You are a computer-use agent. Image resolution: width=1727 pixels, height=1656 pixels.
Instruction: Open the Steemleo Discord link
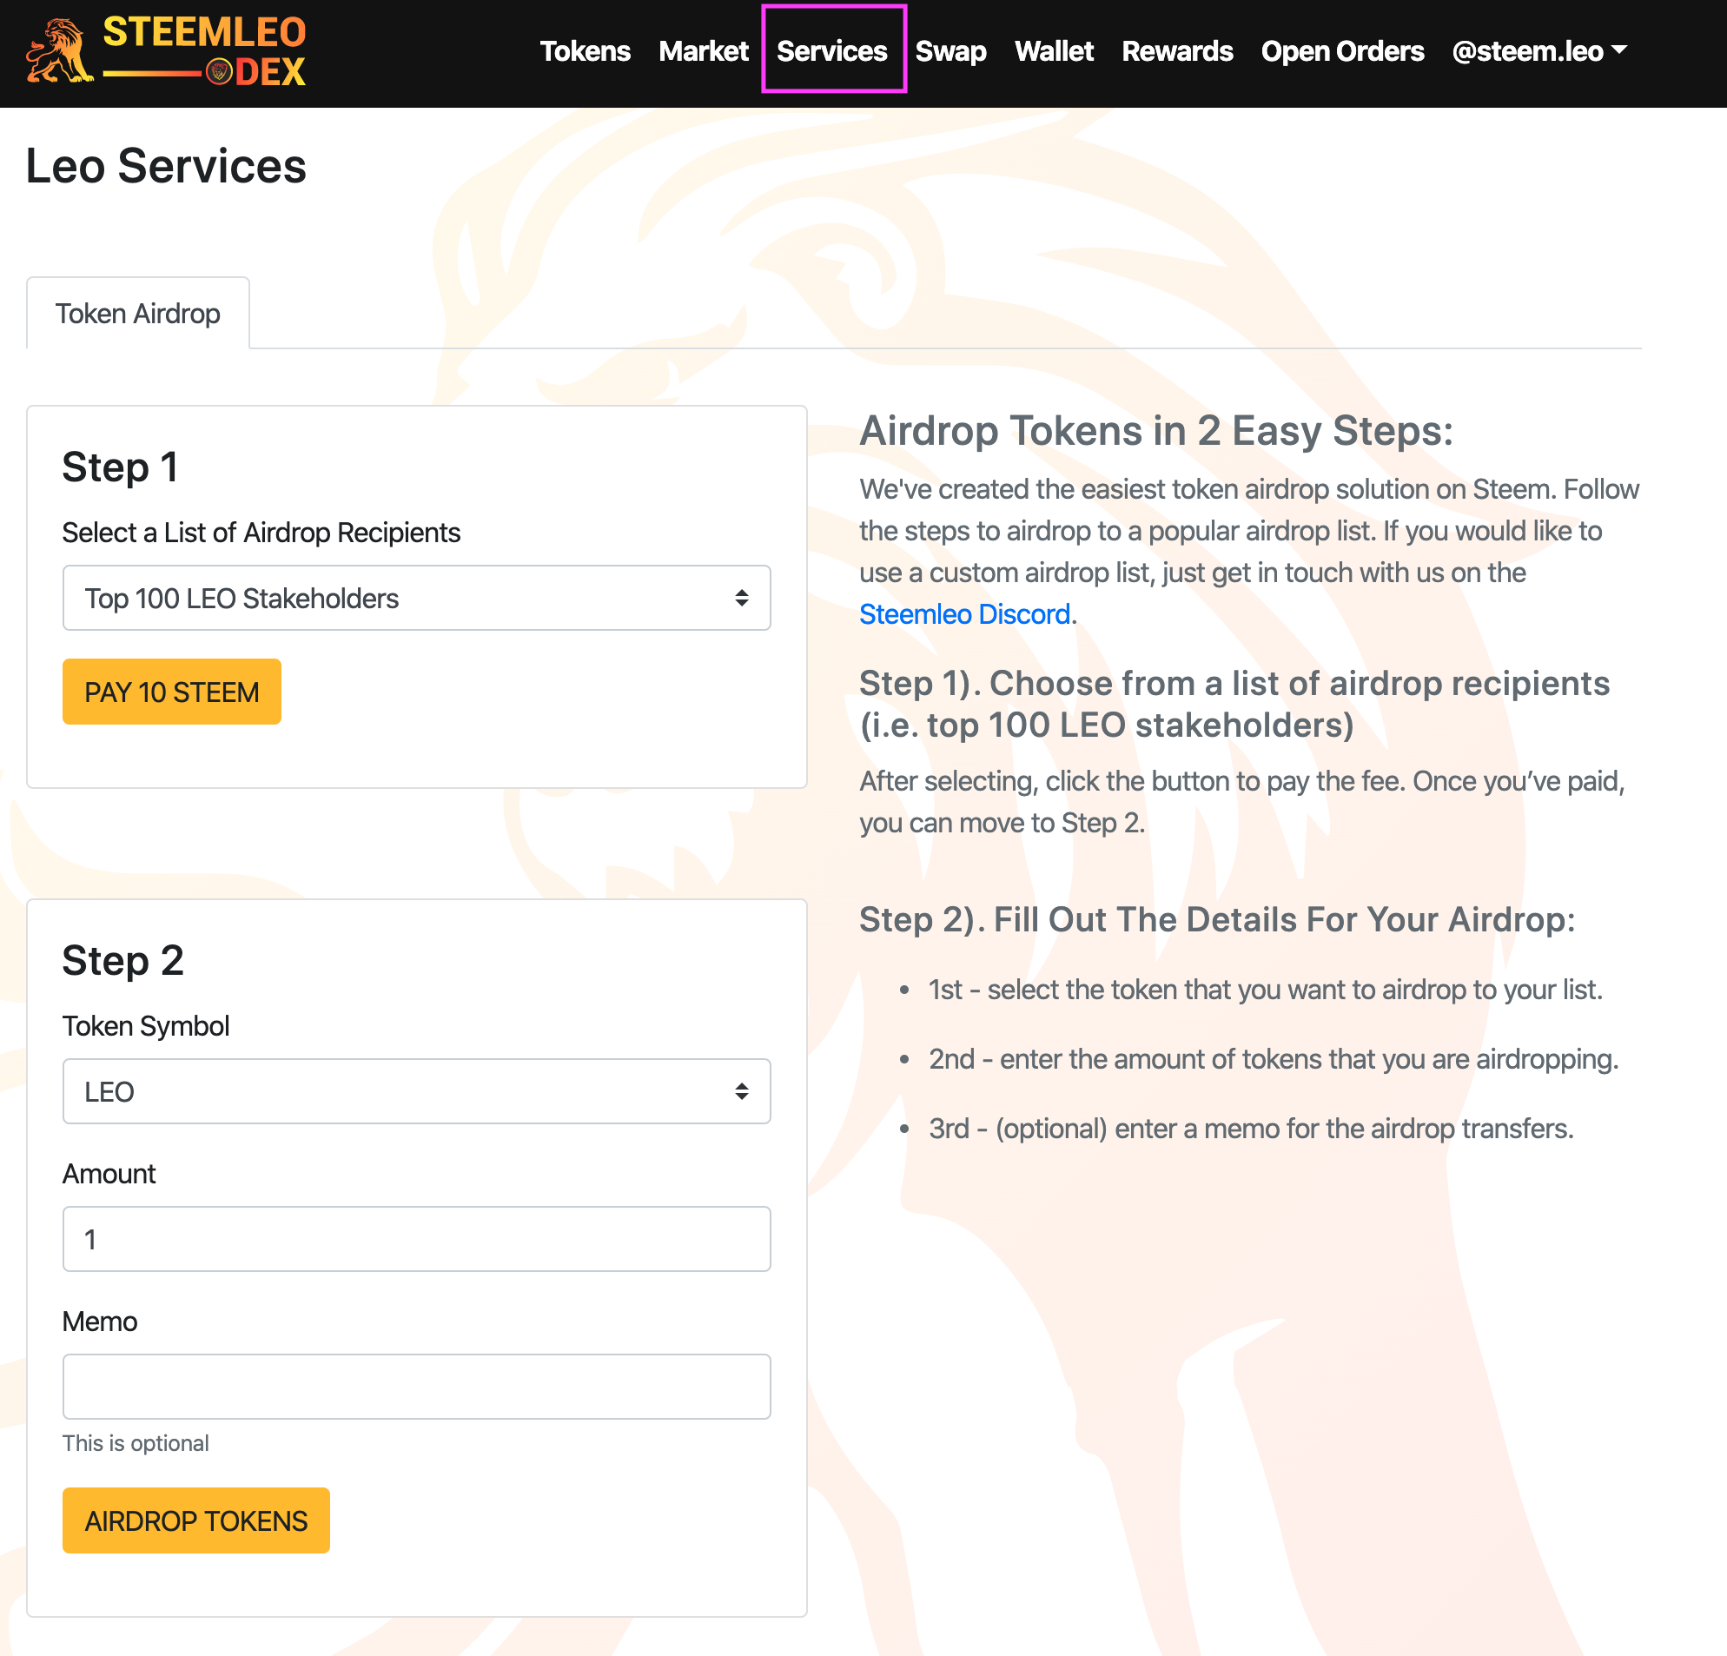[x=965, y=613]
